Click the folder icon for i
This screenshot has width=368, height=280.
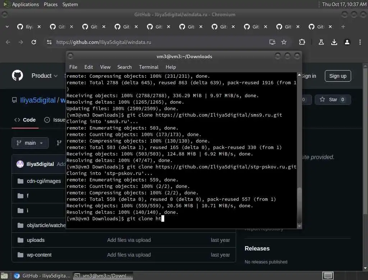[x=20, y=211]
